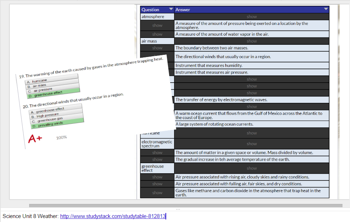Reveal the hidden answer for hurricane
The height and width of the screenshot is (222, 350).
(x=252, y=133)
